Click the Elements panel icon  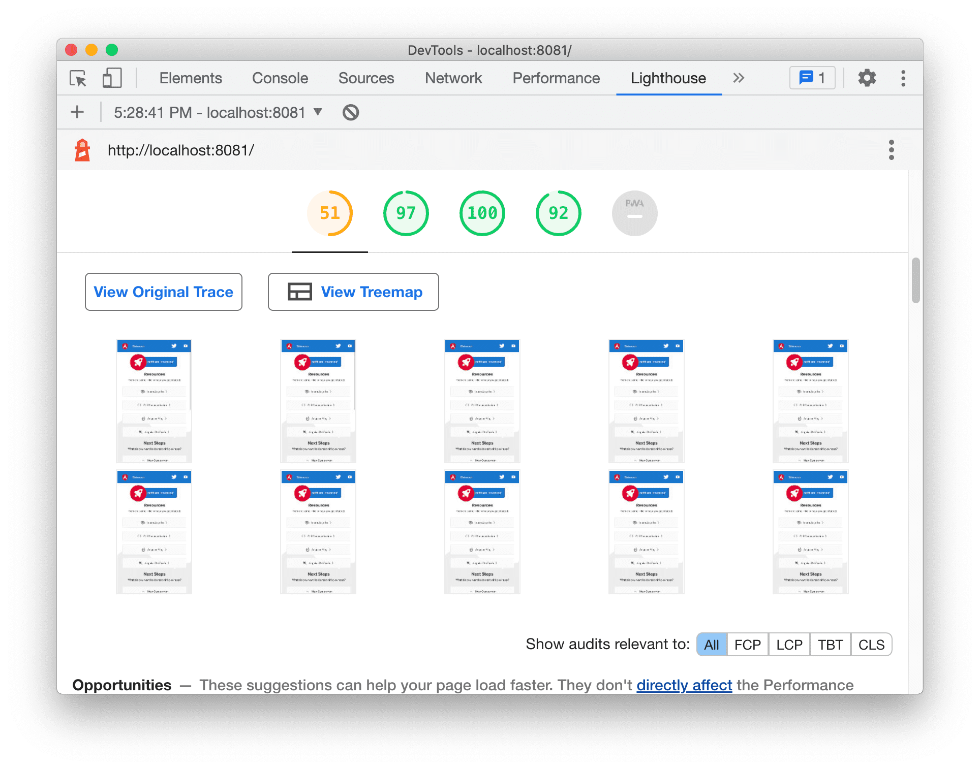[x=189, y=78]
